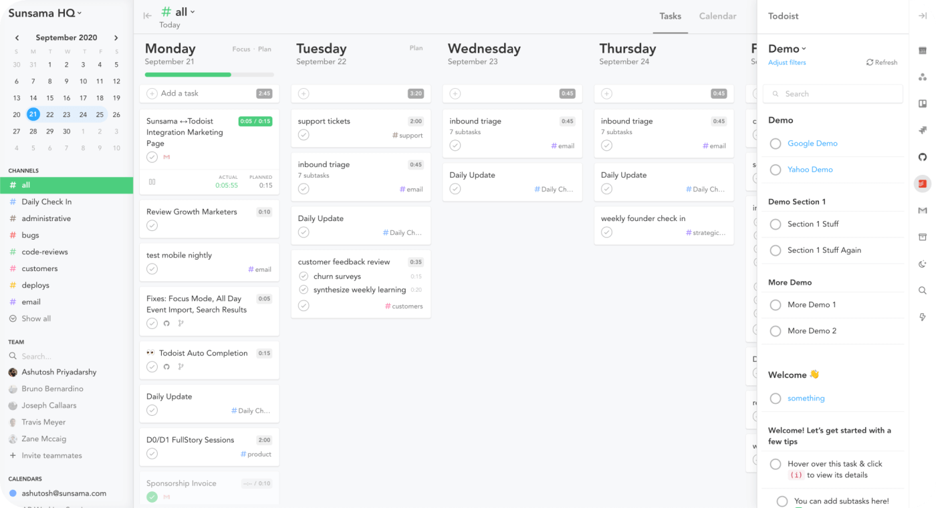The image size is (936, 508).
Task: Collapse the Todoist right panel arrow
Action: tap(923, 16)
